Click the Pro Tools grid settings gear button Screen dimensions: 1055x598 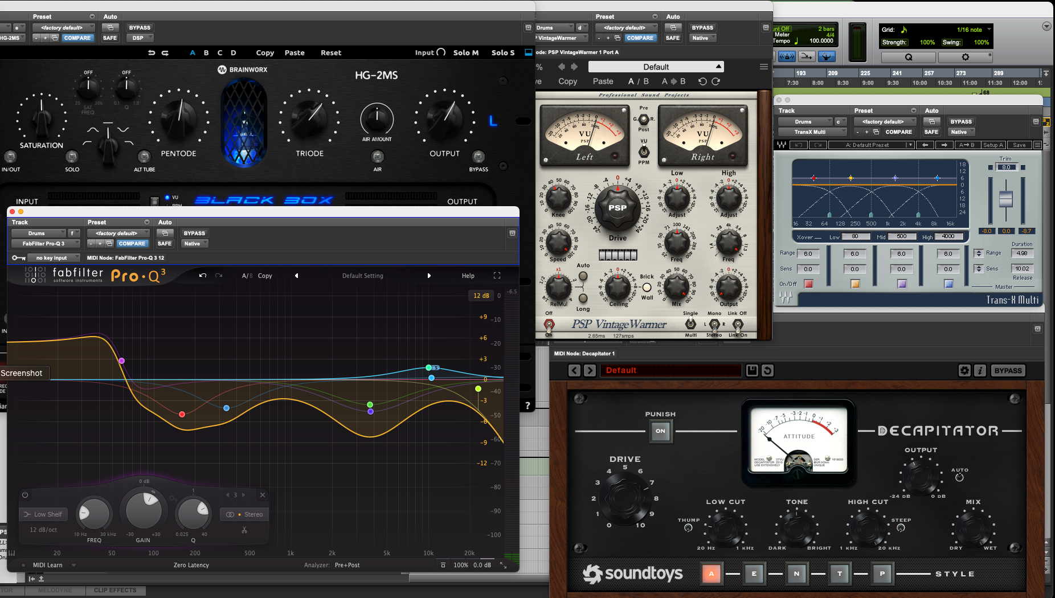click(x=965, y=57)
